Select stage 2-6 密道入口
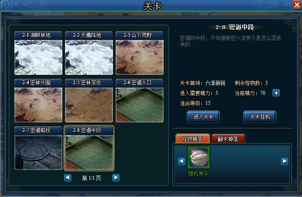The image size is (302, 197). [140, 101]
